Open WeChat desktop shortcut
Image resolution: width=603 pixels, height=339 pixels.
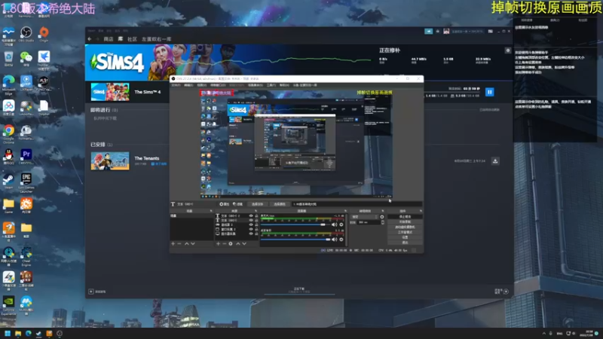tap(26, 57)
